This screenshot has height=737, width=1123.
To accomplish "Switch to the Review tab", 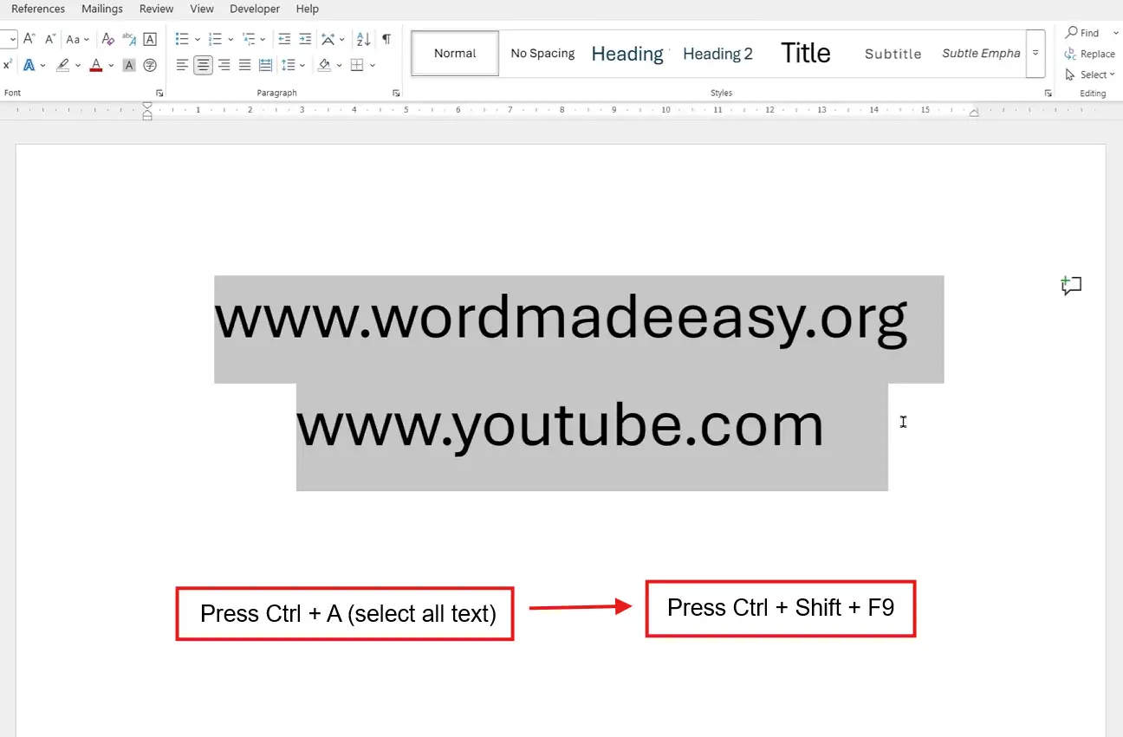I will coord(157,9).
